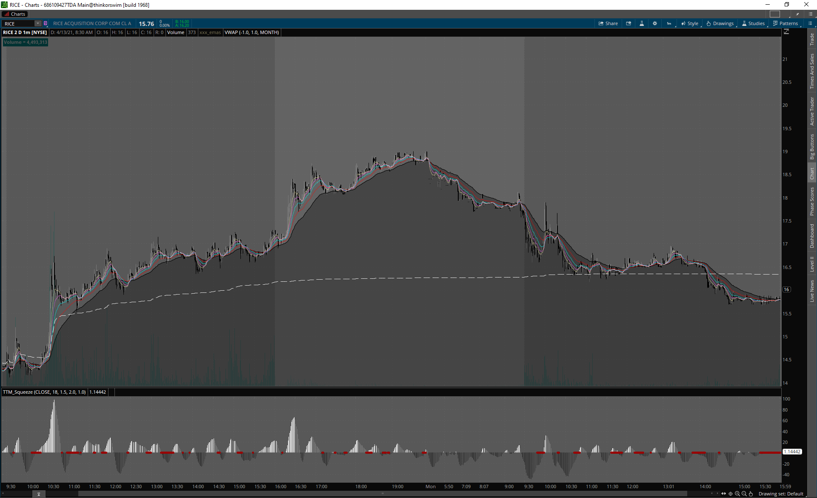The image size is (817, 498).
Task: Toggle the price axis scale icon
Action: pos(786,32)
